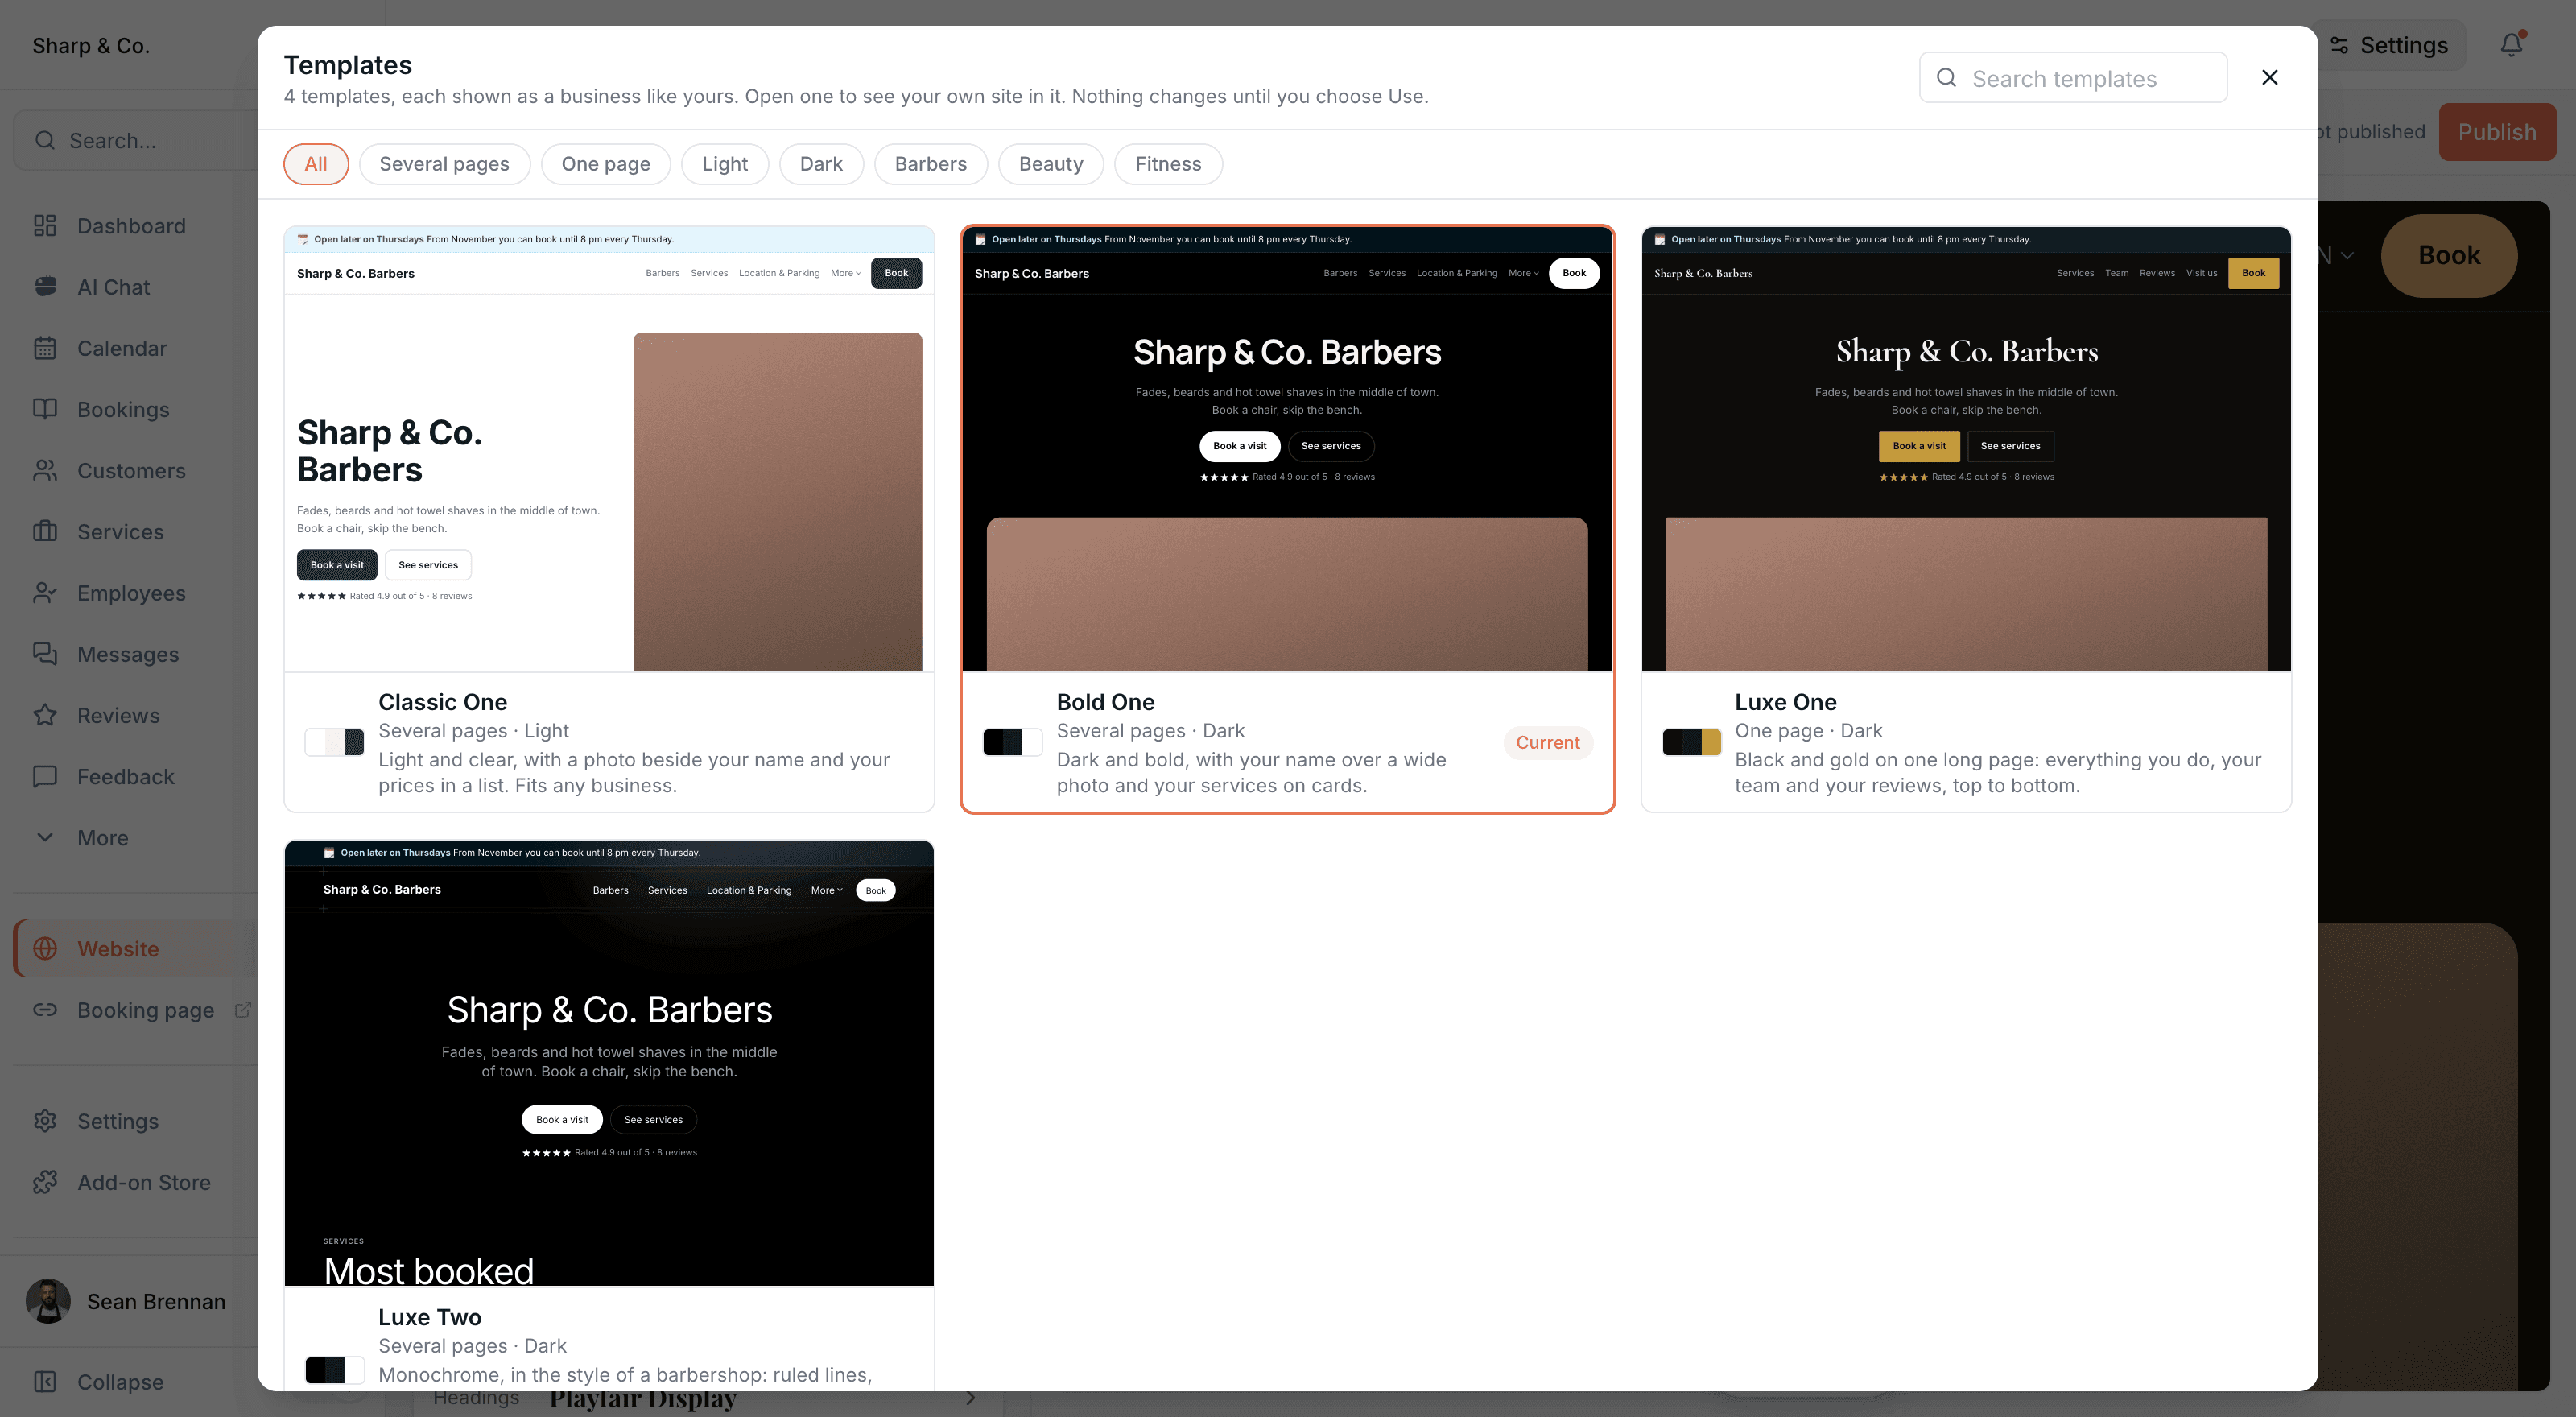
Task: Open the Booking page link icon
Action: coord(45,1010)
